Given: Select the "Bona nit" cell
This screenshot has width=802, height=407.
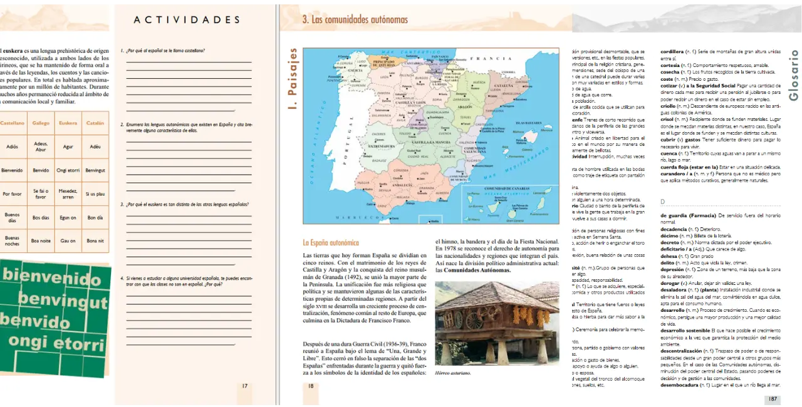Looking at the screenshot, I should (x=95, y=241).
